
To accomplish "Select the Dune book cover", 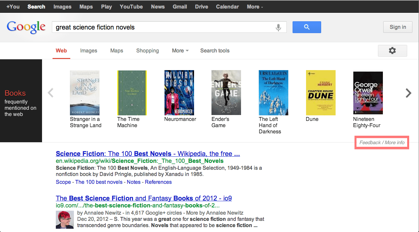I will tap(321, 93).
